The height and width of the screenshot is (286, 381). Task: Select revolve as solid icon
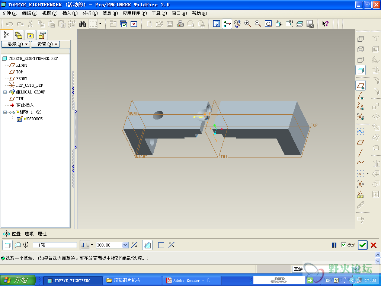click(7, 245)
